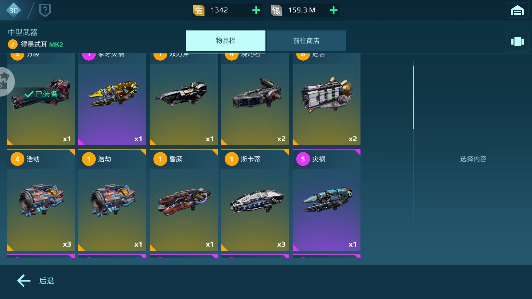Click the silver currency icon

[x=276, y=10]
